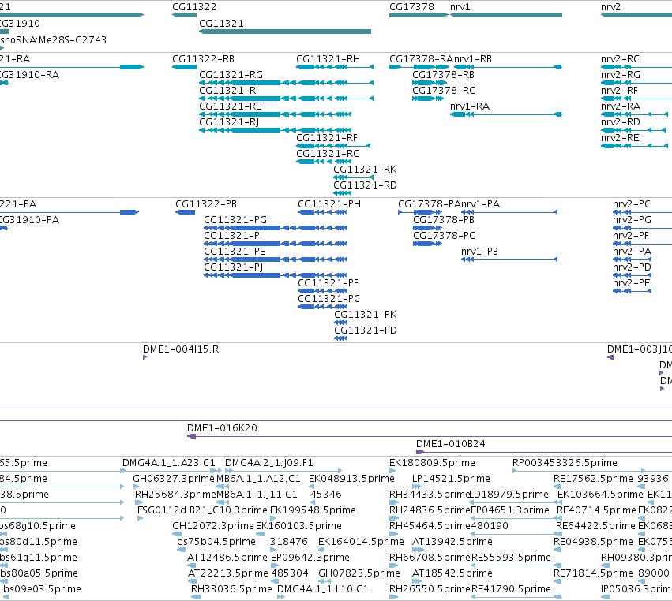The image size is (672, 601).
Task: Select protein CG11321-PE
Action: click(x=235, y=252)
